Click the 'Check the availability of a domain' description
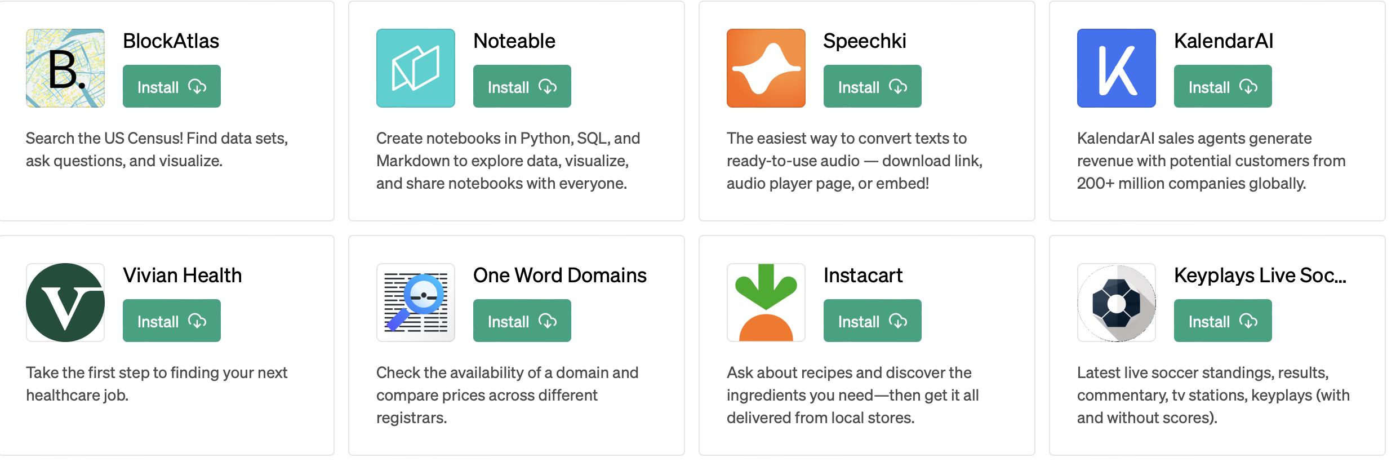The width and height of the screenshot is (1396, 462). click(x=508, y=395)
